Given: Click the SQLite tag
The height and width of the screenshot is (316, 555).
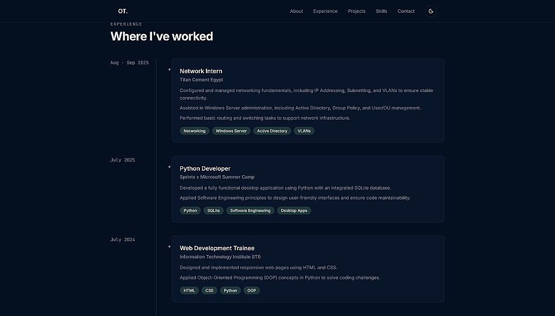Looking at the screenshot, I should 214,211.
